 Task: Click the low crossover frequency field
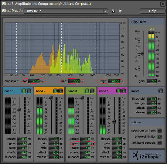click(x=34, y=81)
